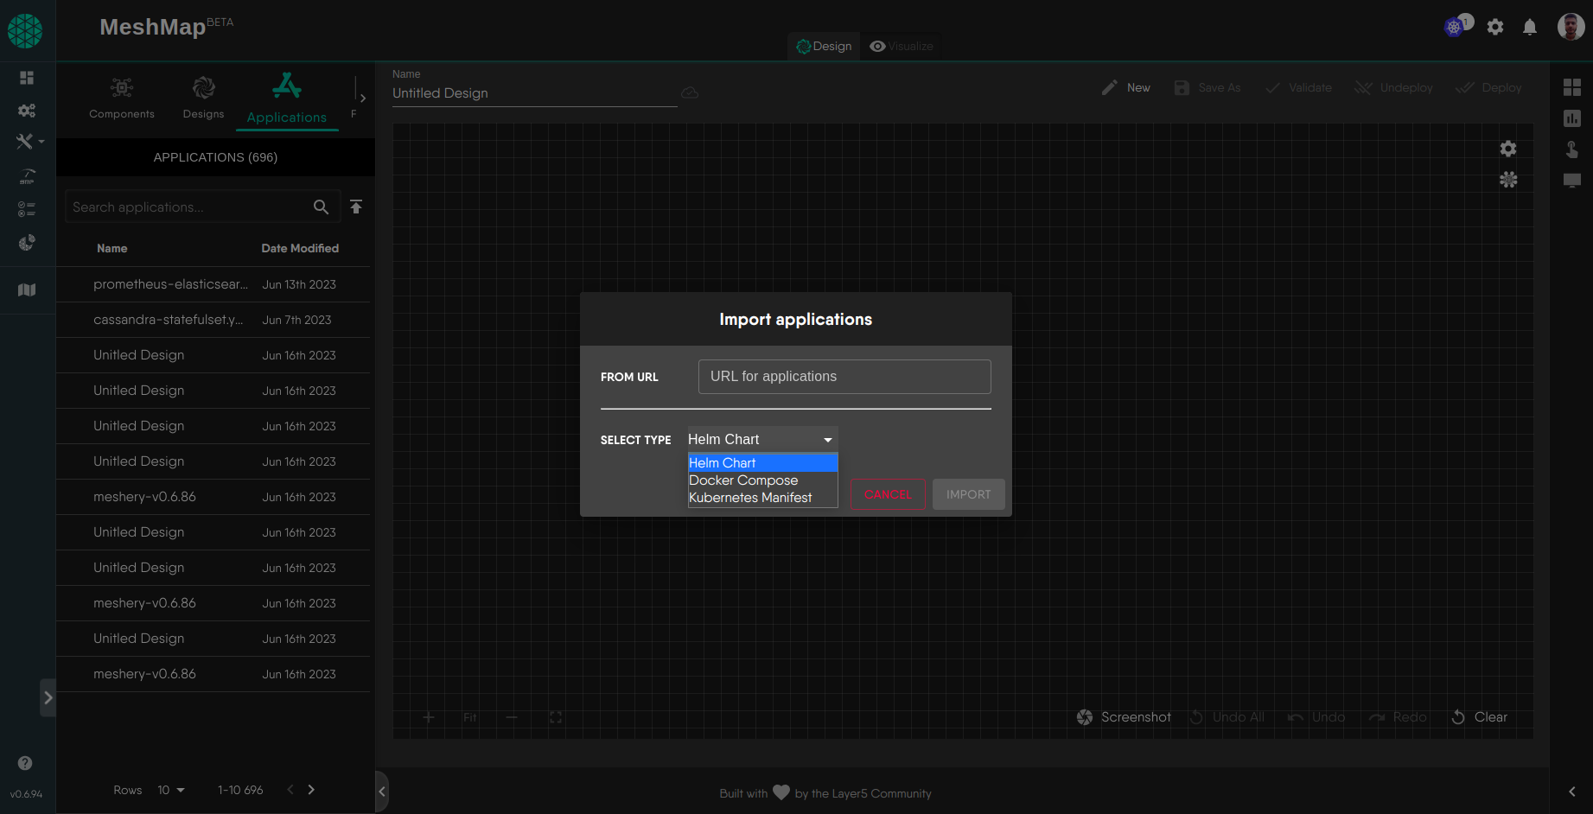The image size is (1593, 814).
Task: Open the Extensions icon in the sidebar
Action: pyautogui.click(x=27, y=243)
